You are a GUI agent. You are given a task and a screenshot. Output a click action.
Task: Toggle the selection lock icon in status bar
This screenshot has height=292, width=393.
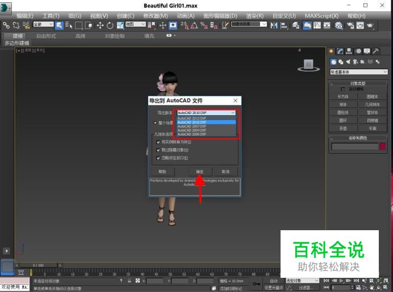pos(129,281)
